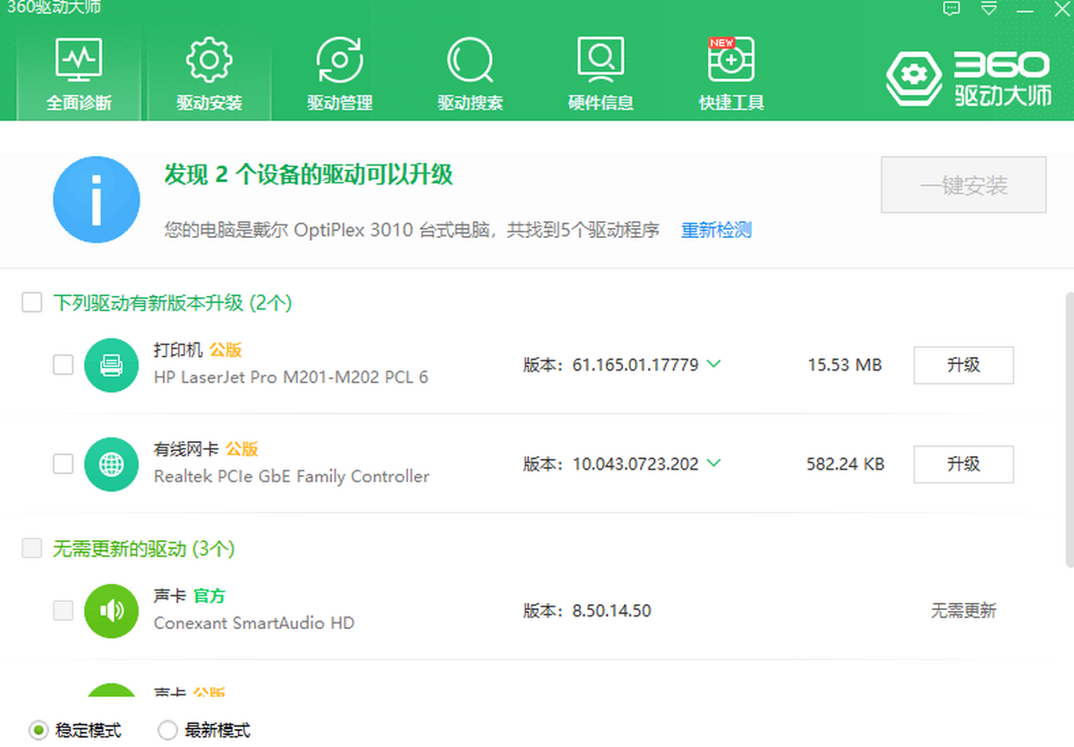Expand network card version 10.043.0723.202 dropdown
Image resolution: width=1074 pixels, height=747 pixels.
click(713, 463)
